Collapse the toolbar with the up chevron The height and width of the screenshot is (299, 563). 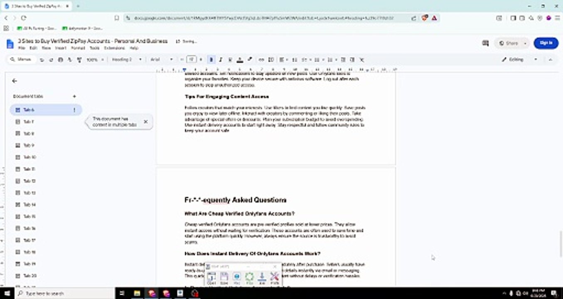(551, 60)
